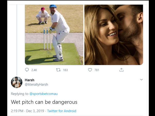Open the cricket batsman photo
This screenshot has width=155, height=116.
(54, 35)
